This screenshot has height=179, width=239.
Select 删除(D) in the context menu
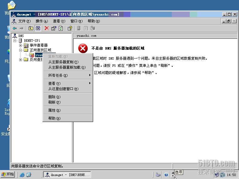pos(68,97)
